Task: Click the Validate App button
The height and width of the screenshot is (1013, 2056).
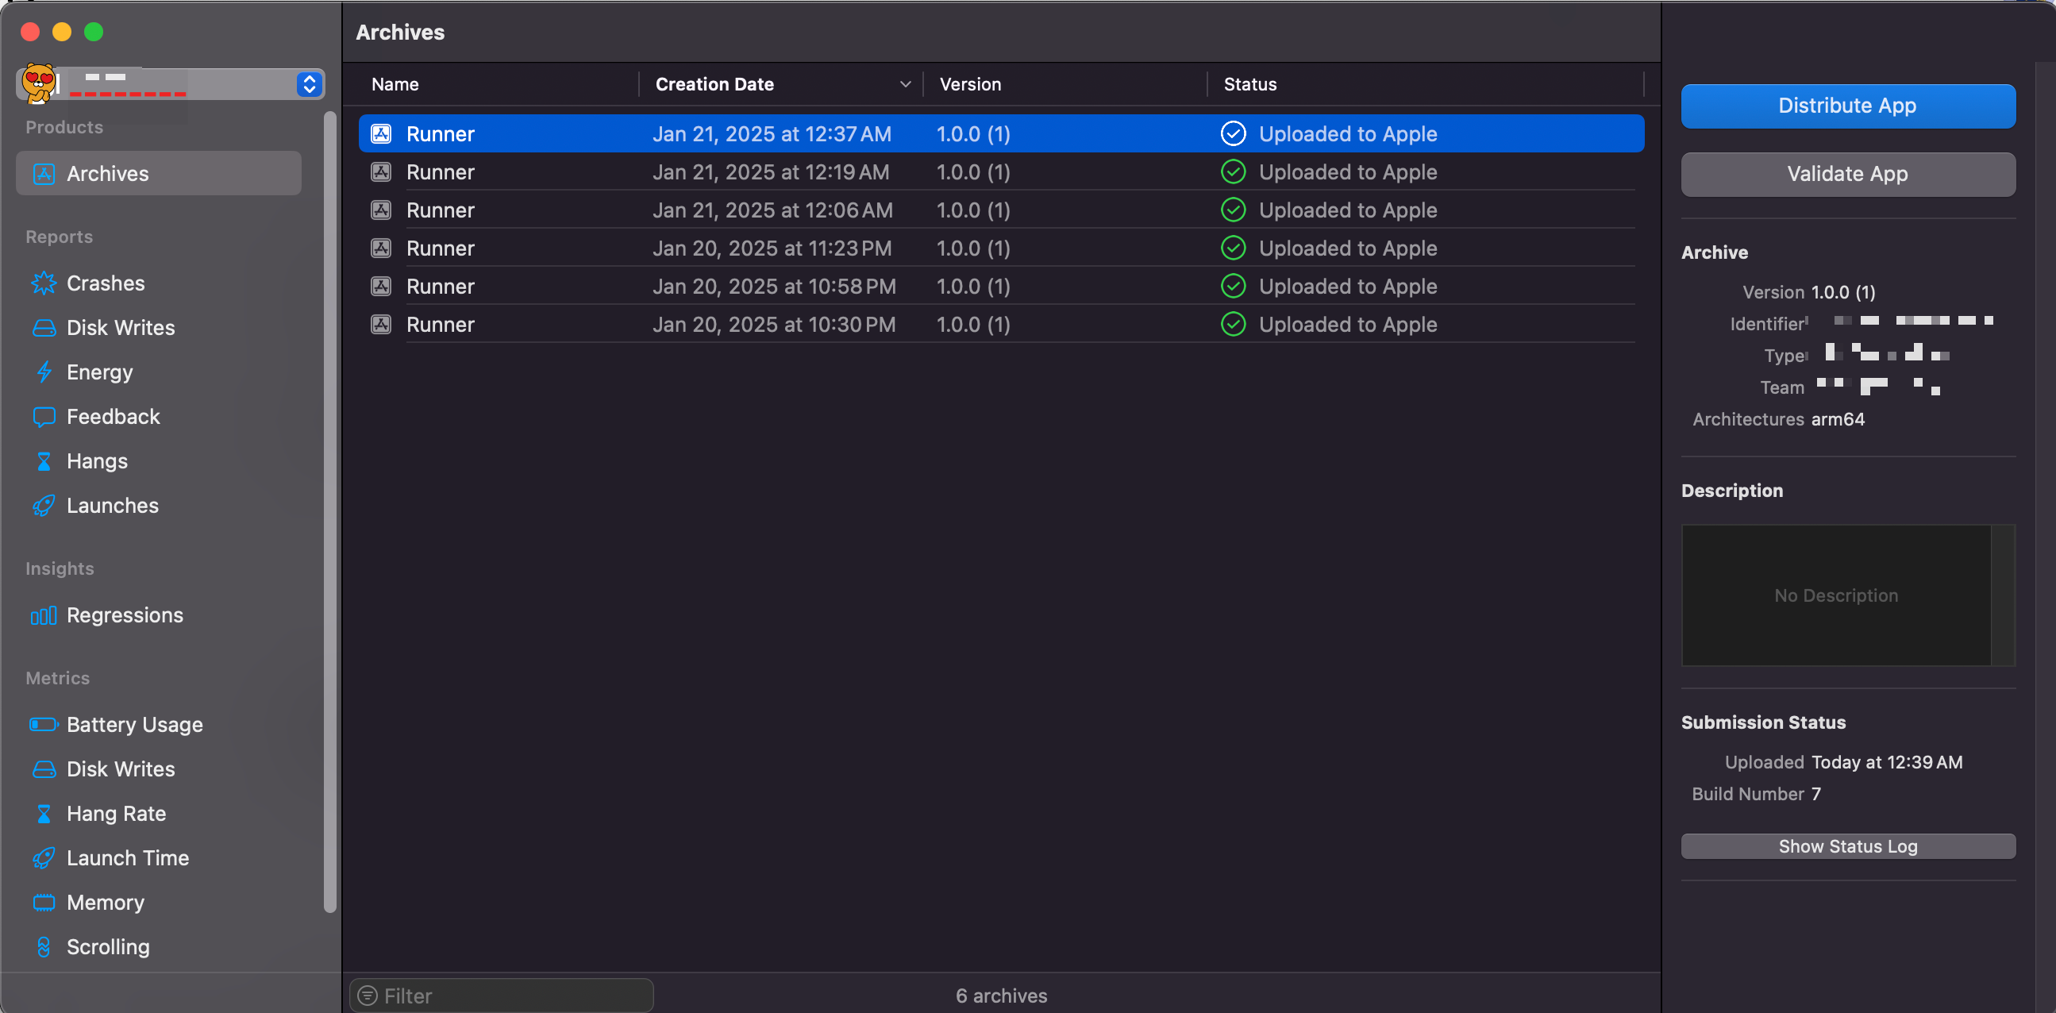Action: [1848, 174]
